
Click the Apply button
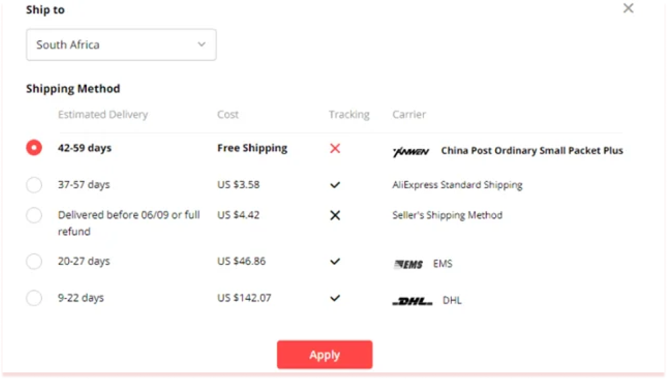coord(324,354)
